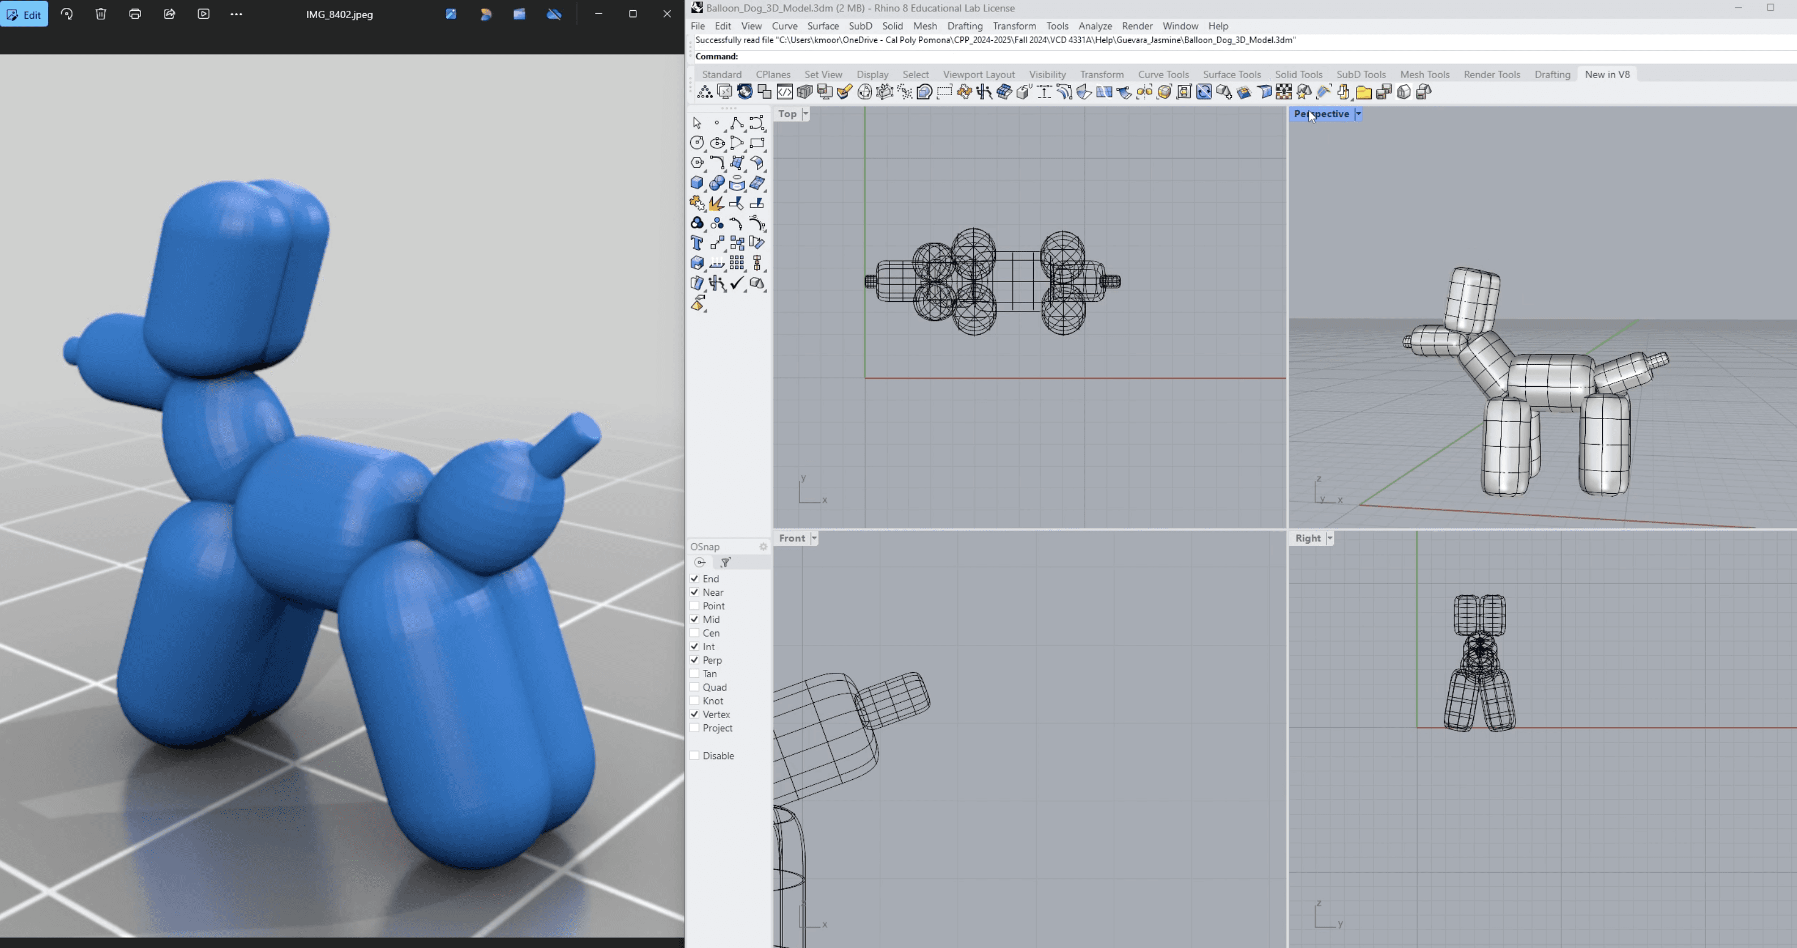1797x948 pixels.
Task: Expand the Right viewport dropdown
Action: [1329, 539]
